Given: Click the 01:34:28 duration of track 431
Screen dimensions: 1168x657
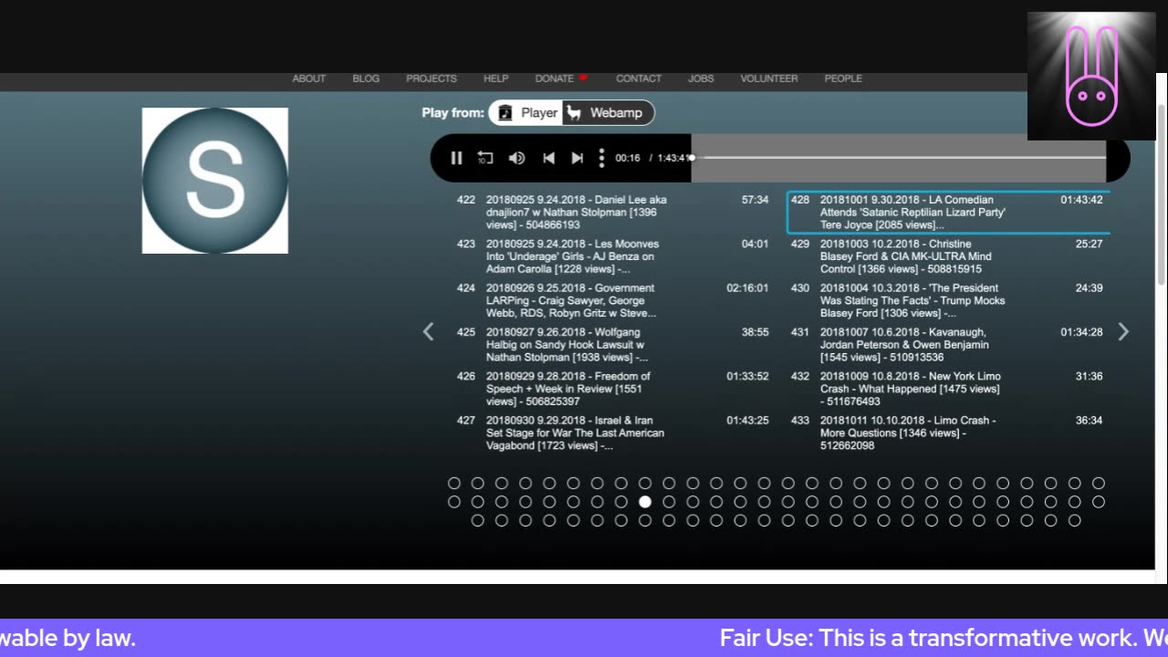Looking at the screenshot, I should pos(1081,332).
